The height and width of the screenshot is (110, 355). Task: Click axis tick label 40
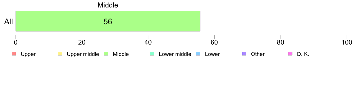(148, 42)
